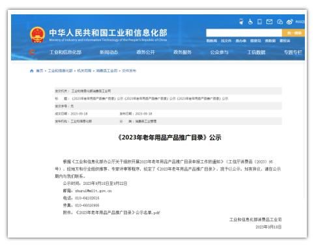The image size is (314, 248).
Task: Click the national emblem logo
Action: [37, 34]
